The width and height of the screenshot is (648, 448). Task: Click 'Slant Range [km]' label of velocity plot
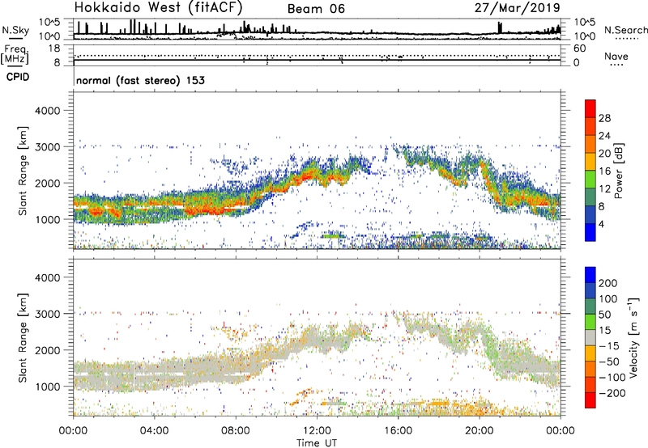(23, 338)
